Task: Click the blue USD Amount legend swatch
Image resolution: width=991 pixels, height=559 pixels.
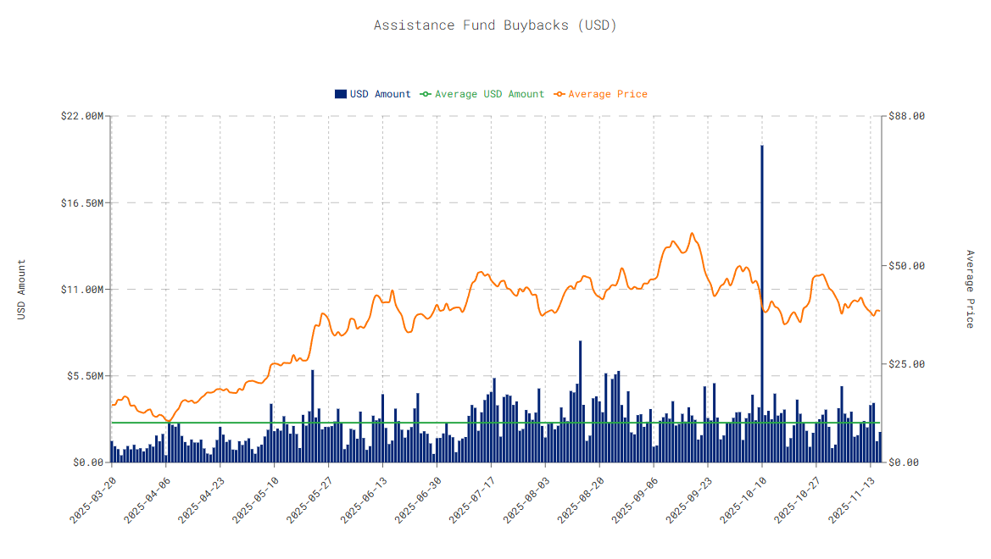Action: coord(341,94)
